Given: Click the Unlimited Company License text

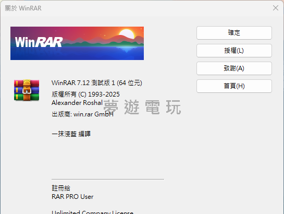Looking at the screenshot, I should pos(93,212).
